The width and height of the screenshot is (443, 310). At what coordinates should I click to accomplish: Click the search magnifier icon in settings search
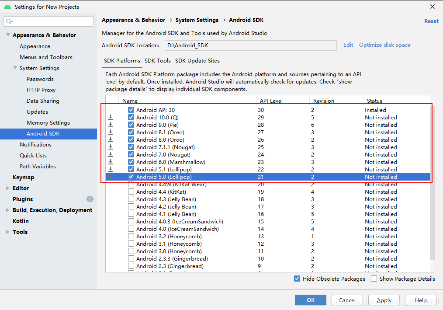[9, 21]
